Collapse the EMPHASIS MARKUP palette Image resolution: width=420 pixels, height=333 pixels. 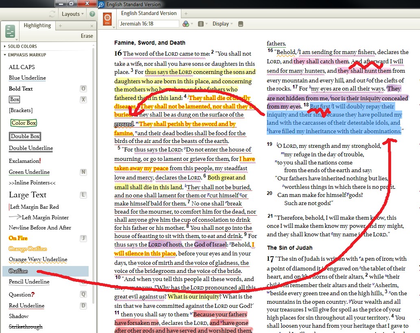(x=25, y=55)
